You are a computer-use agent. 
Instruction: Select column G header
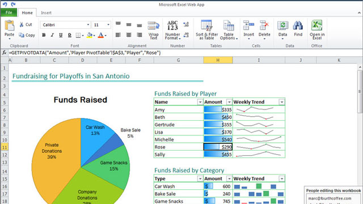pyautogui.click(x=178, y=60)
